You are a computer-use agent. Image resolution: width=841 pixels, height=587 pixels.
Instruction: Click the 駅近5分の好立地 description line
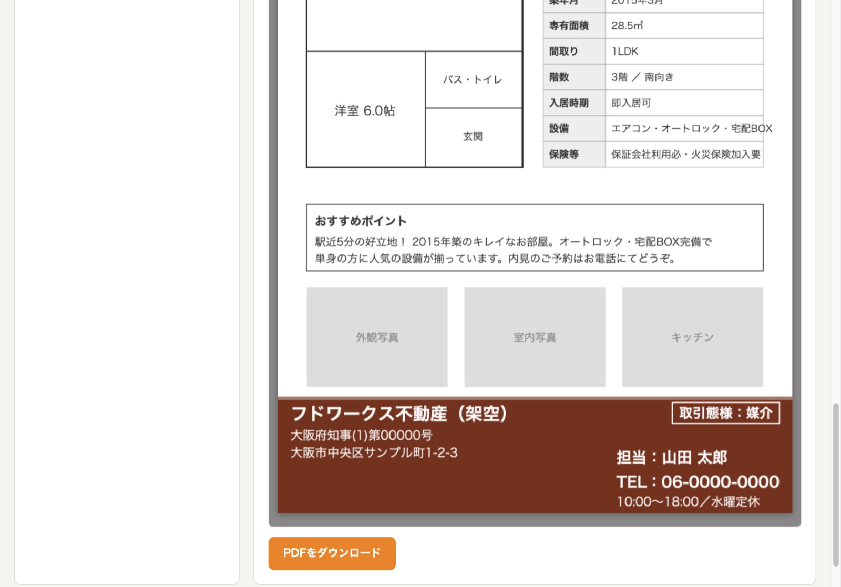[x=514, y=242]
